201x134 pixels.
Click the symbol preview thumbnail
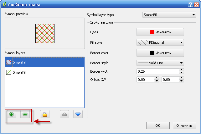coord(45,33)
